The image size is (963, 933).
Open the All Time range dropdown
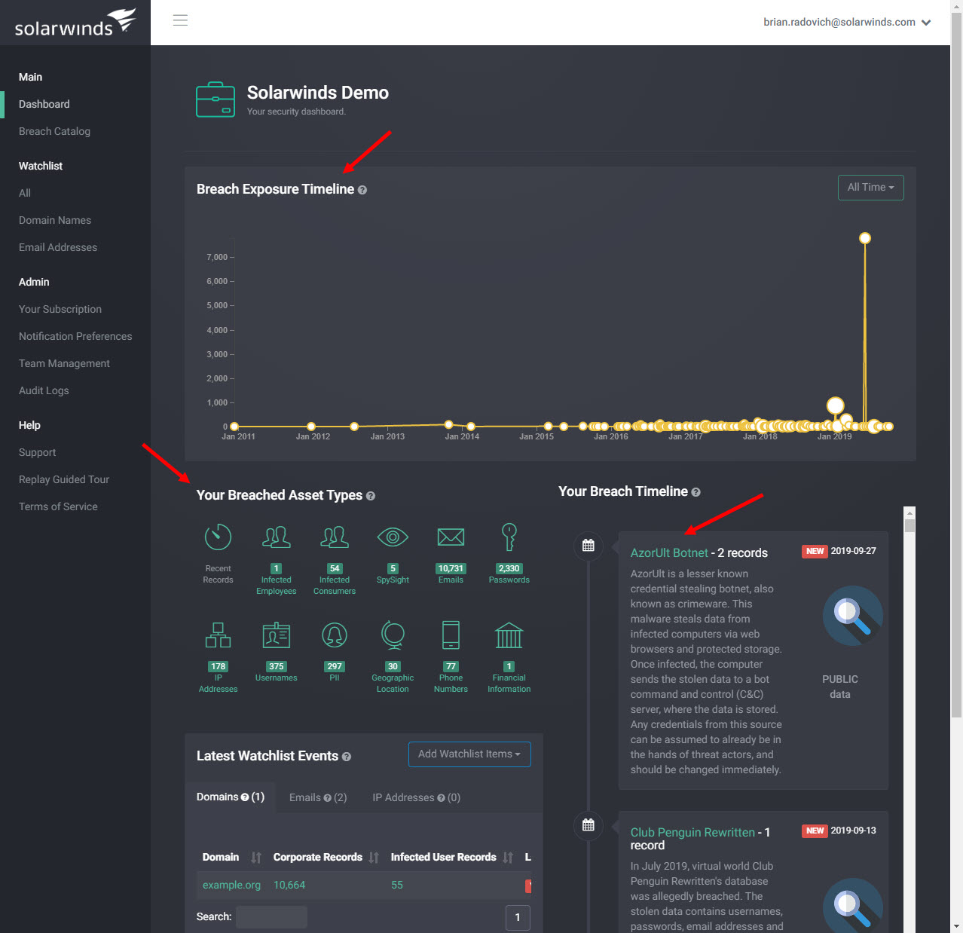pyautogui.click(x=870, y=188)
